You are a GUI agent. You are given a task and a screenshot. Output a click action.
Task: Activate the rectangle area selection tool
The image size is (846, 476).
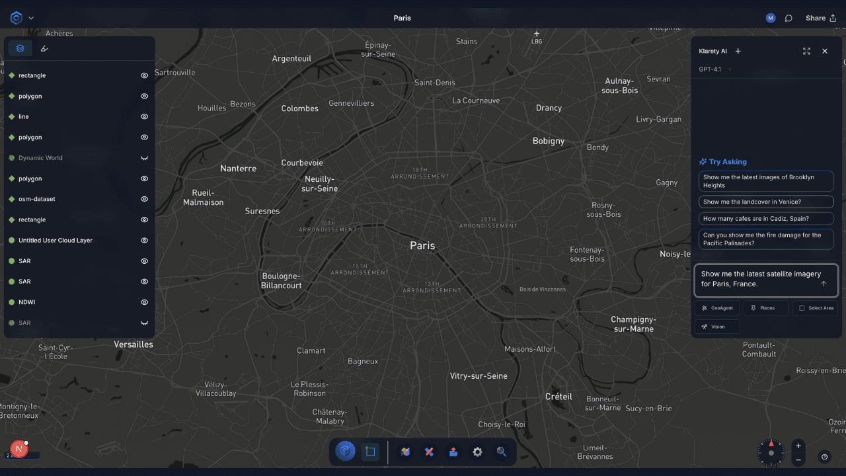(370, 452)
